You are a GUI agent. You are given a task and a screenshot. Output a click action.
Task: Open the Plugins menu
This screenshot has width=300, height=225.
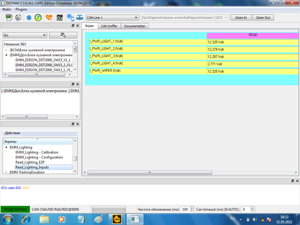[21, 9]
